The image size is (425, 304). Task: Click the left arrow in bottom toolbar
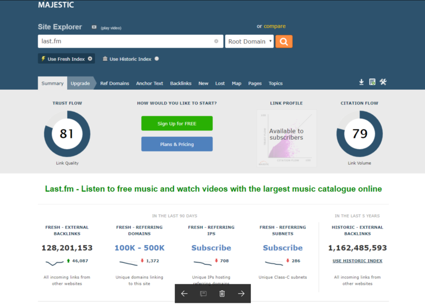[184, 294]
